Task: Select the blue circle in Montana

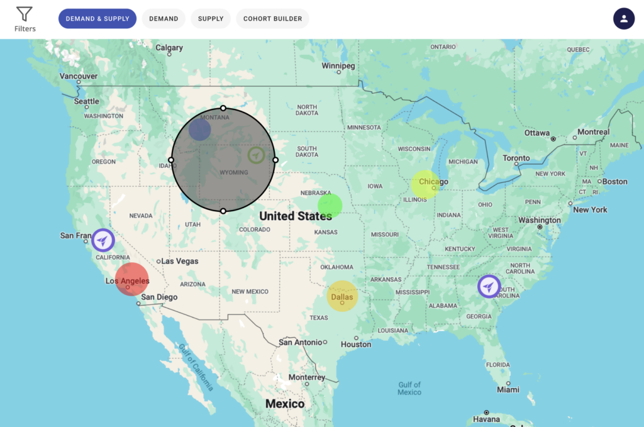Action: (x=199, y=130)
